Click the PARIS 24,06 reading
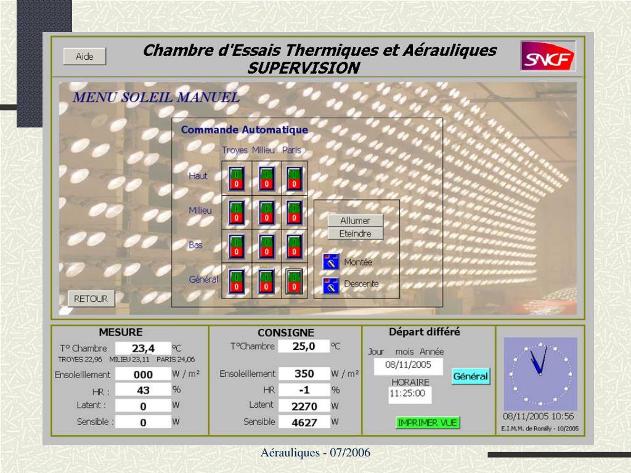 point(176,359)
